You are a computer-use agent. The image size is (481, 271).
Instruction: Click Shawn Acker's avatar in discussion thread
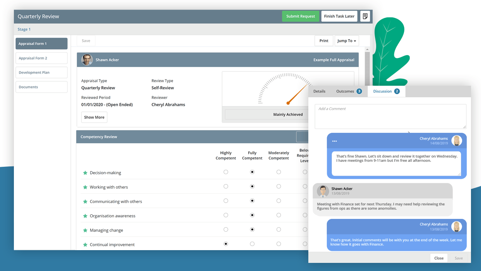coord(323,191)
